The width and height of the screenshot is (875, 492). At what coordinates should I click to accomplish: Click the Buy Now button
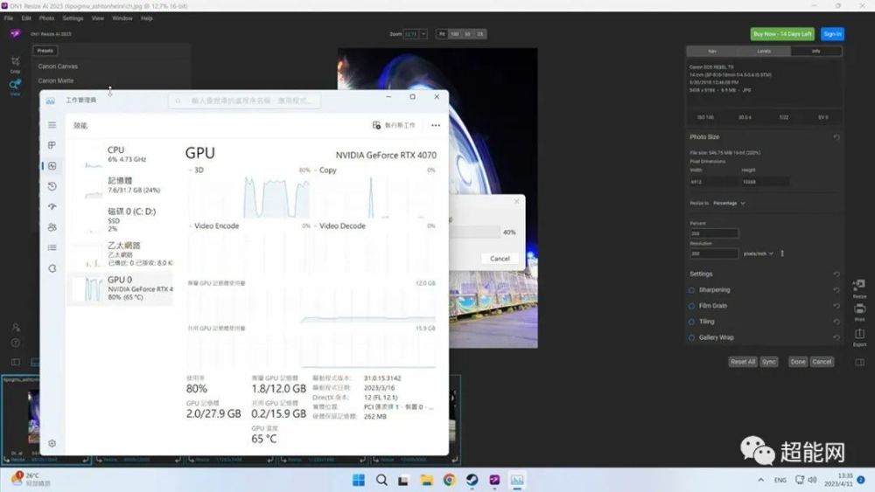(x=781, y=34)
